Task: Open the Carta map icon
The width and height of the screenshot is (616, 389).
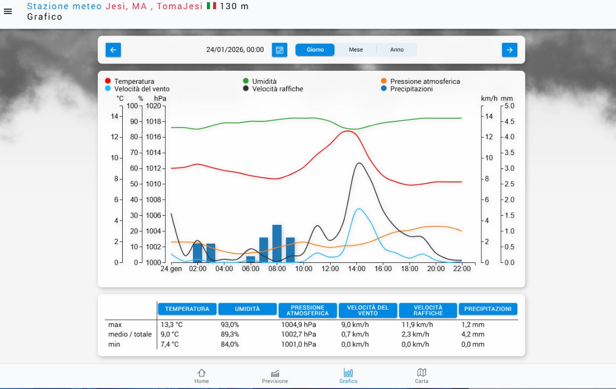Action: point(422,373)
